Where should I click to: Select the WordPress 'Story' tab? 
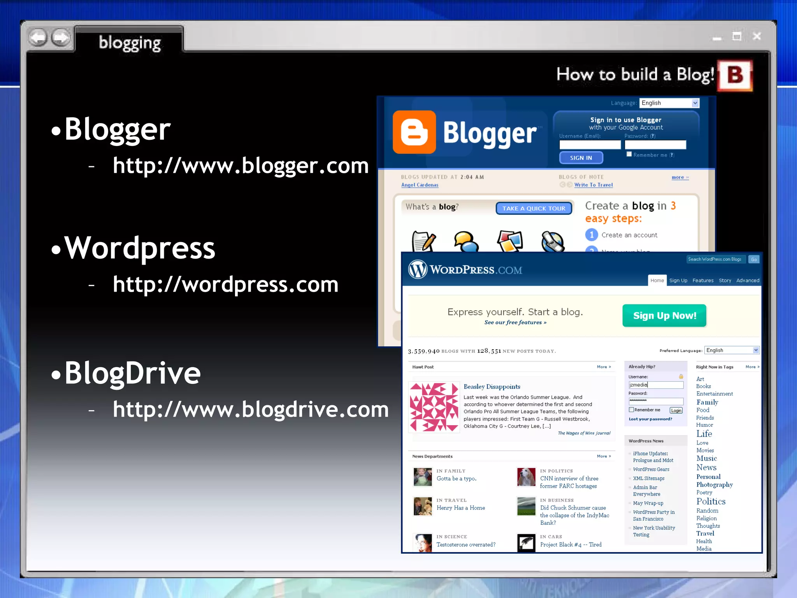(x=725, y=280)
